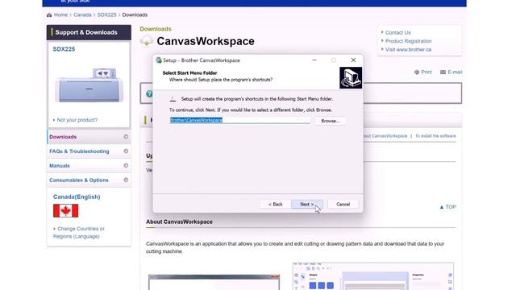Viewport: 516px width, 290px height.
Task: Minimize the Setup dialog window
Action: (314, 60)
